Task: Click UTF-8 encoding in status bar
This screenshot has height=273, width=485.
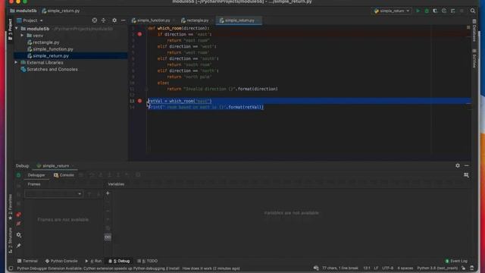Action: tap(387, 268)
